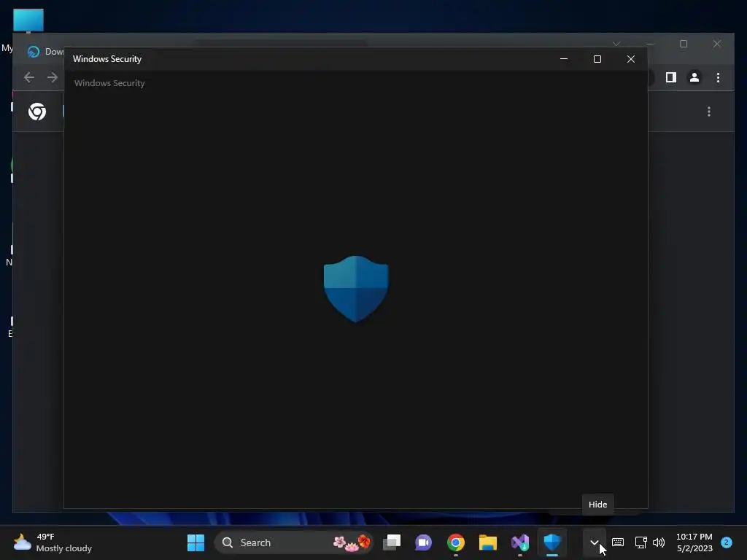
Task: Open the volume speaker tray icon
Action: pos(659,542)
